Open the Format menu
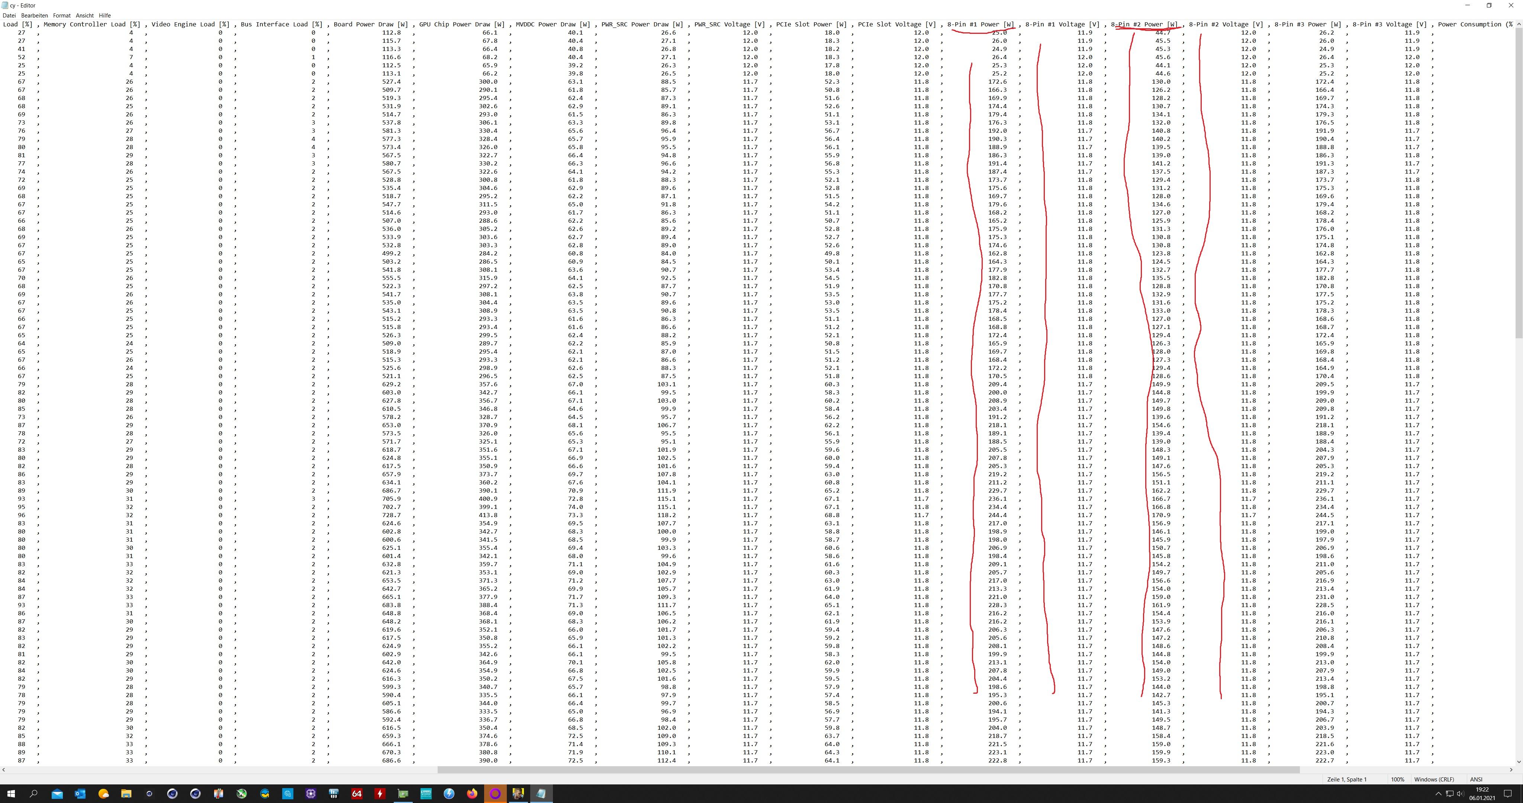This screenshot has height=803, width=1523. (61, 15)
